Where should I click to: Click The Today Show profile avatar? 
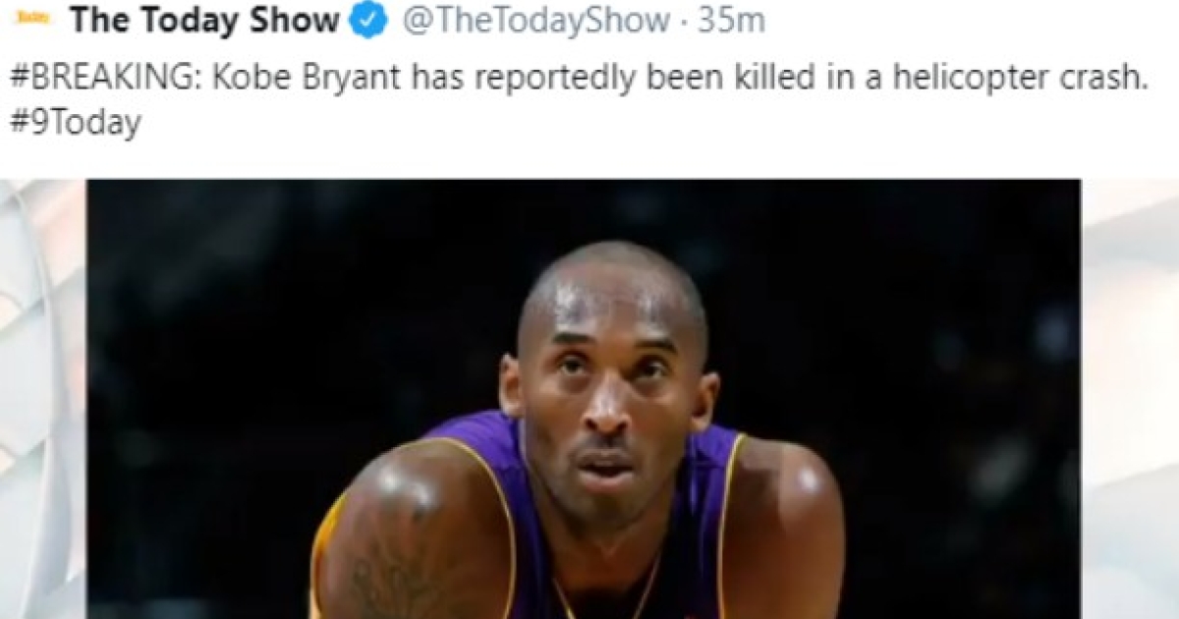(x=32, y=20)
